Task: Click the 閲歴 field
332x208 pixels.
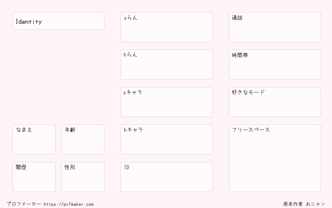Action: pyautogui.click(x=34, y=177)
